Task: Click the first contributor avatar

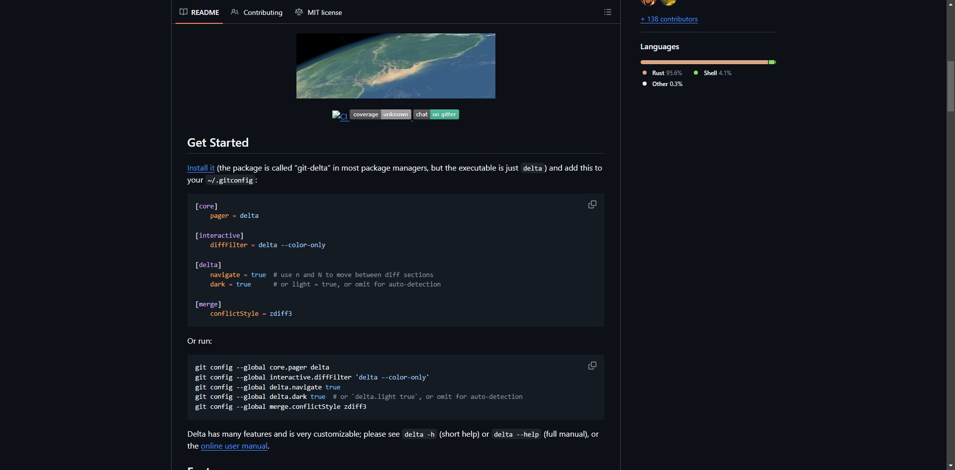Action: click(649, 2)
